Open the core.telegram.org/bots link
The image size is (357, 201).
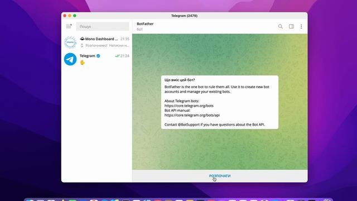pos(189,106)
